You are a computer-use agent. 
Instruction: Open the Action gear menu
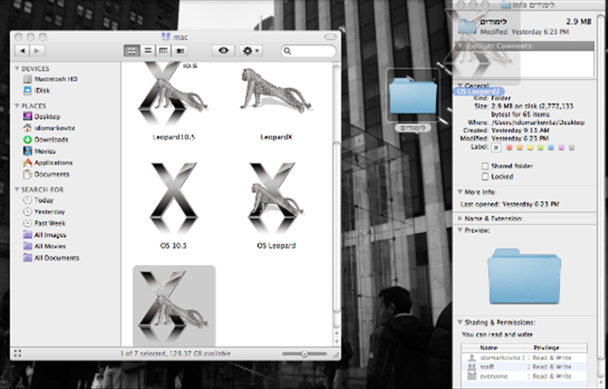251,50
